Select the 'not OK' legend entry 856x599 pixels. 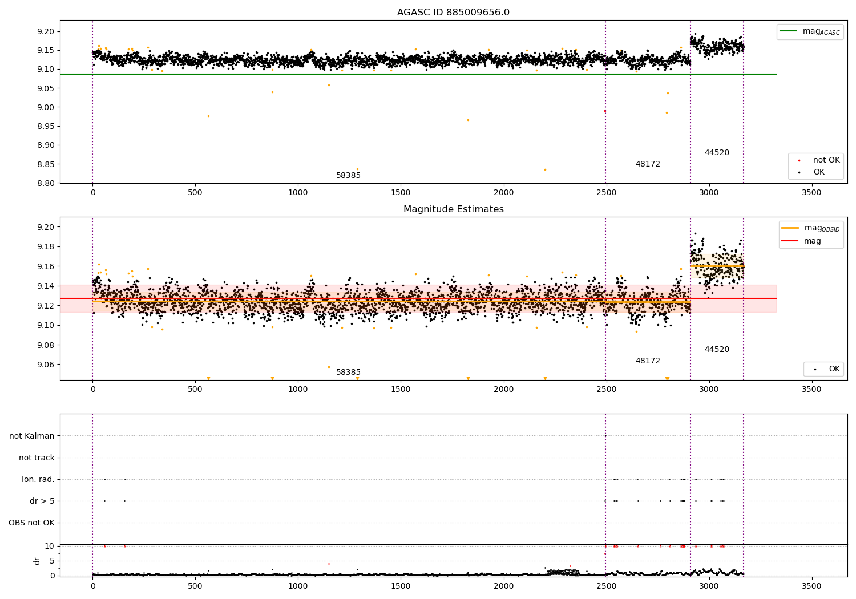(x=826, y=160)
